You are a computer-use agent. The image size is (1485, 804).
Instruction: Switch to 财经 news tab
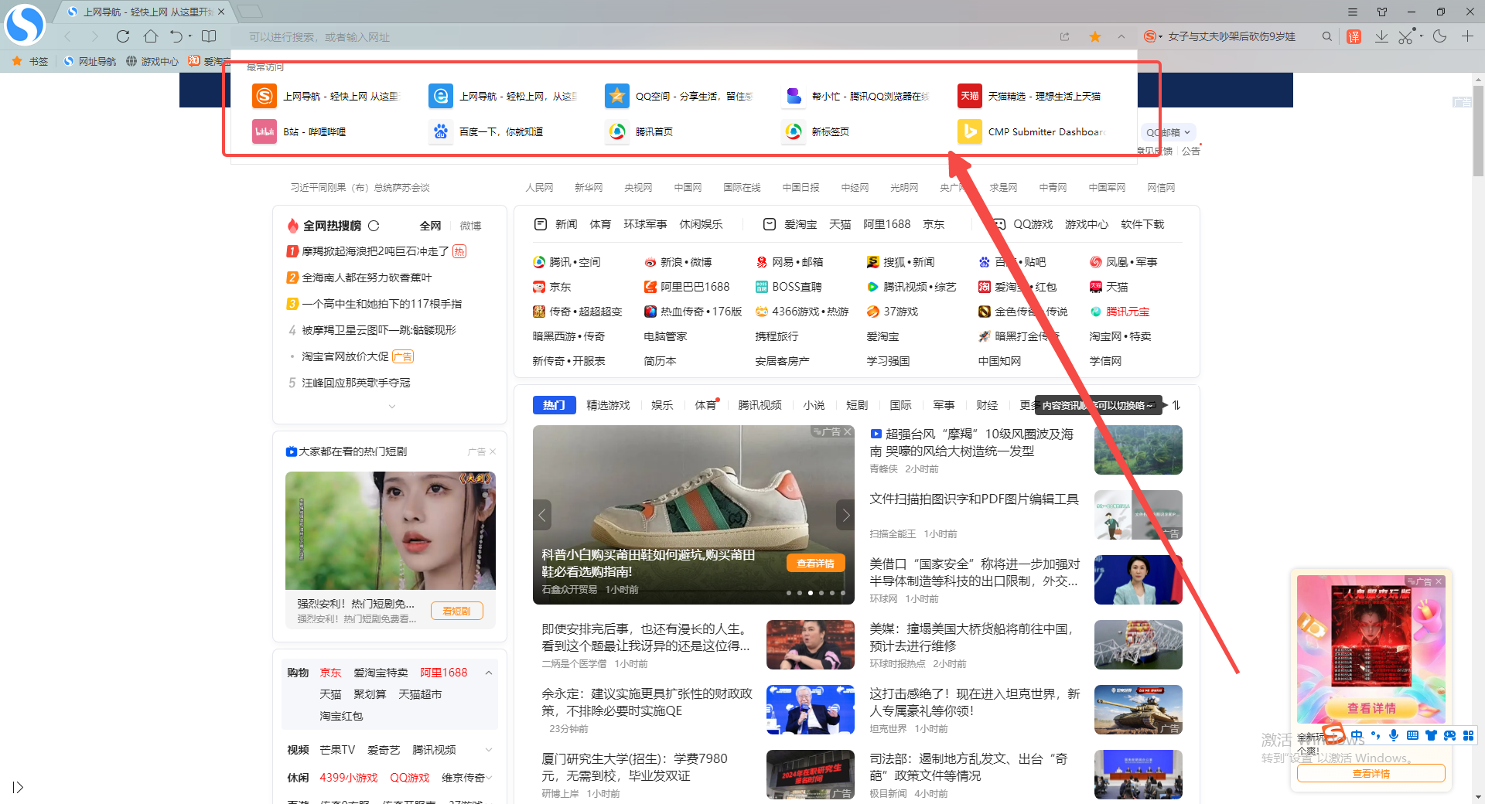[987, 405]
